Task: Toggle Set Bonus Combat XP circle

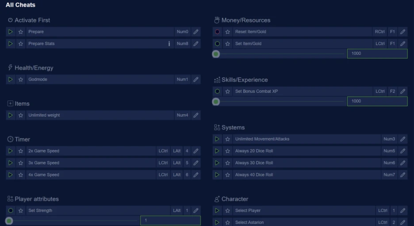Action: pyautogui.click(x=217, y=92)
